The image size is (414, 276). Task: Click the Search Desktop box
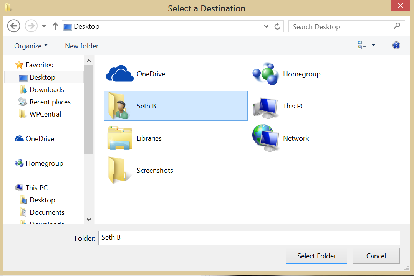tap(342, 26)
